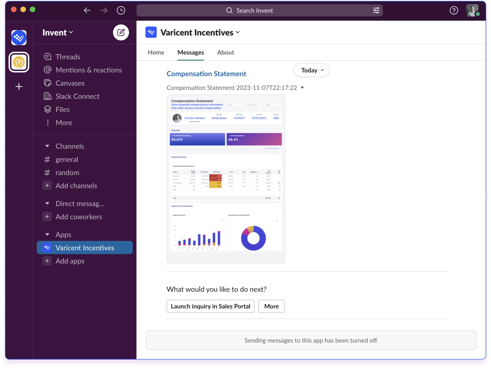The height and width of the screenshot is (368, 491).
Task: Click the plus icon beside Add channels
Action: [x=47, y=186]
